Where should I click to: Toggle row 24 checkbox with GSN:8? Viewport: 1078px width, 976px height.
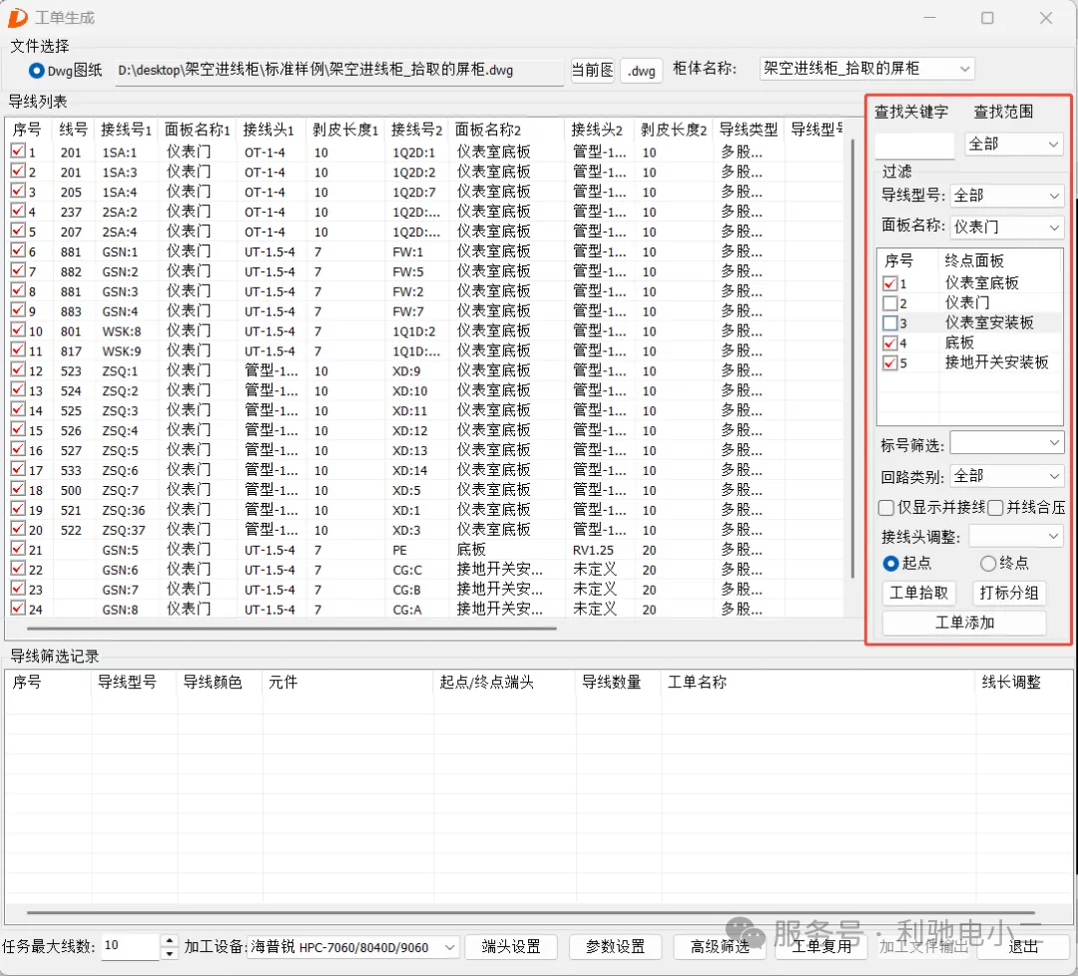click(x=18, y=609)
